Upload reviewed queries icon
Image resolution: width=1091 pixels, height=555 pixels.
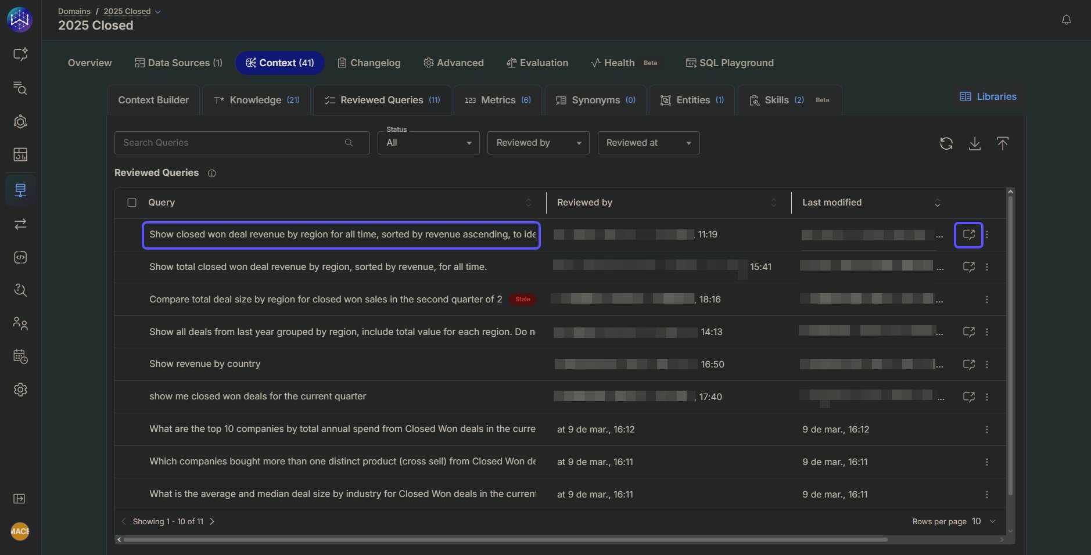[1003, 143]
